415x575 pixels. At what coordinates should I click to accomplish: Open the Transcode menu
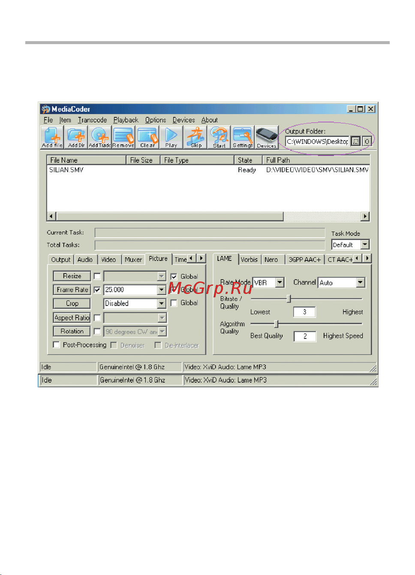click(92, 120)
